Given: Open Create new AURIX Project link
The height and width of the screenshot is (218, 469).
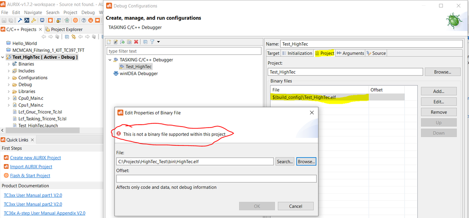Looking at the screenshot, I should pyautogui.click(x=35, y=158).
